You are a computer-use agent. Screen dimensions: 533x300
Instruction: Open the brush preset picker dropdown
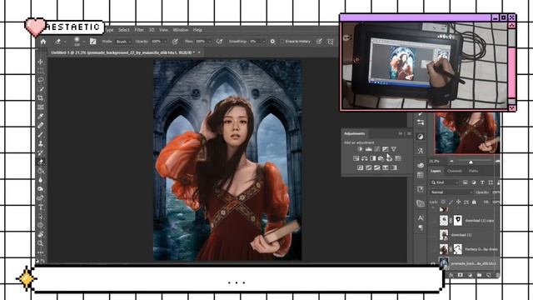(x=84, y=42)
